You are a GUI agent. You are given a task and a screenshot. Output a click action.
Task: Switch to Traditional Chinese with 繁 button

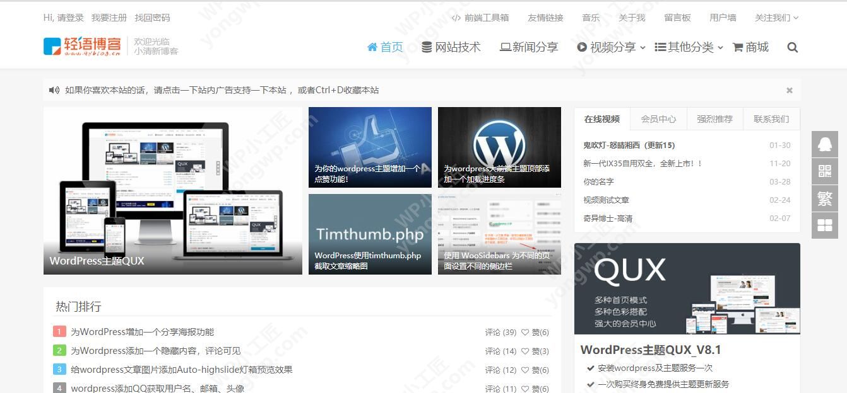(824, 198)
